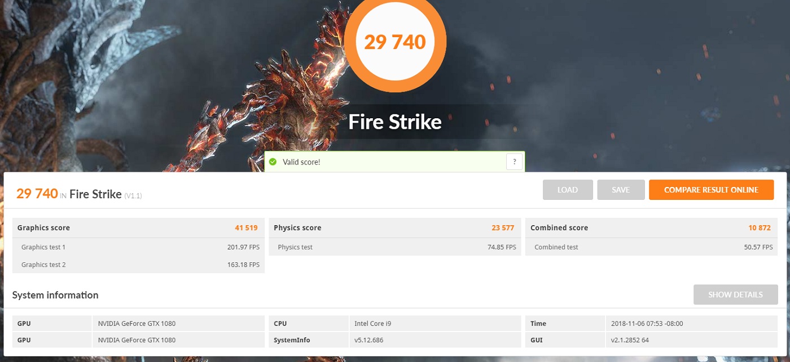Image resolution: width=790 pixels, height=362 pixels.
Task: Click the Physics test result row
Action: point(395,247)
